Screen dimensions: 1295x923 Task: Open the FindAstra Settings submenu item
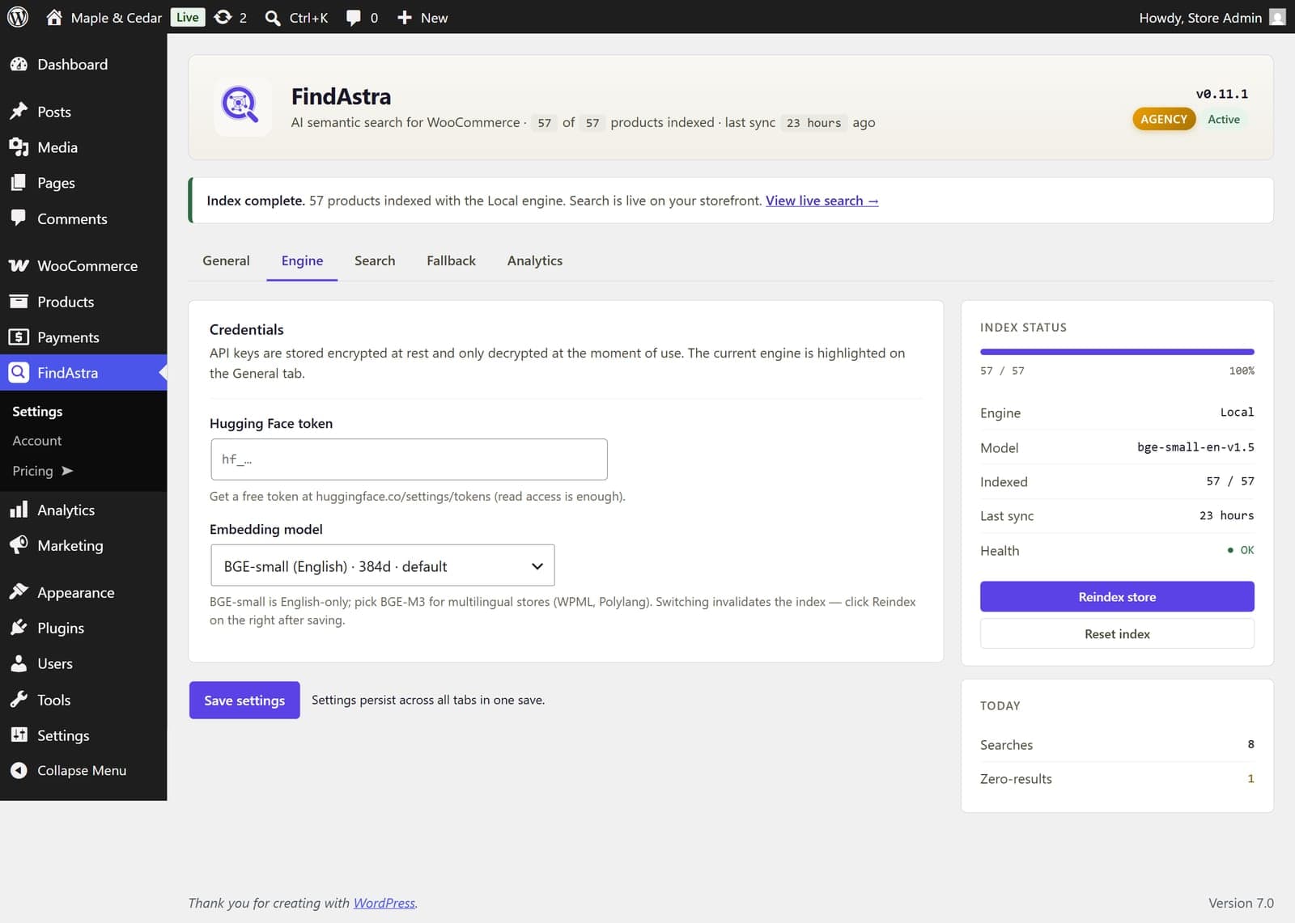[x=37, y=411]
